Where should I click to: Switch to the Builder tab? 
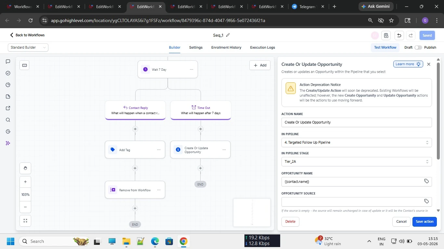tap(175, 47)
